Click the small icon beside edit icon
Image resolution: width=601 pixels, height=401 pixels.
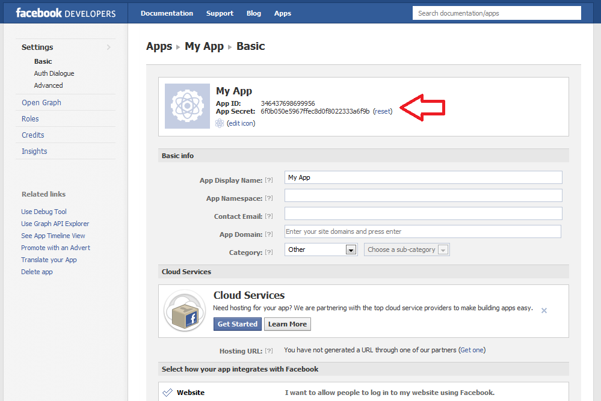tap(220, 123)
